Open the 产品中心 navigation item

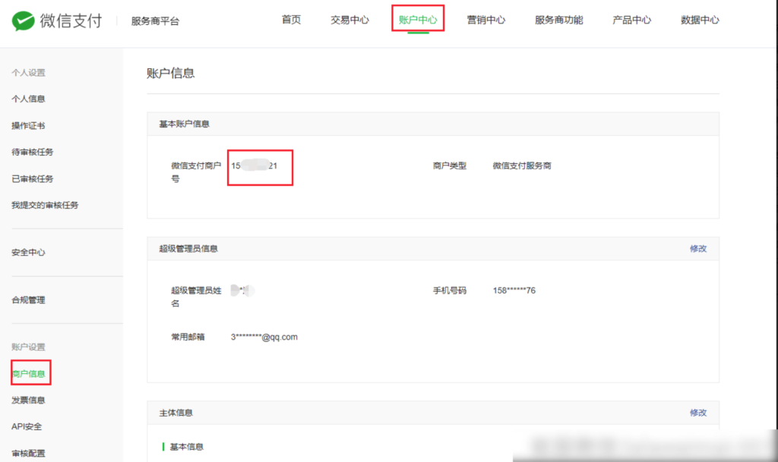click(x=631, y=20)
